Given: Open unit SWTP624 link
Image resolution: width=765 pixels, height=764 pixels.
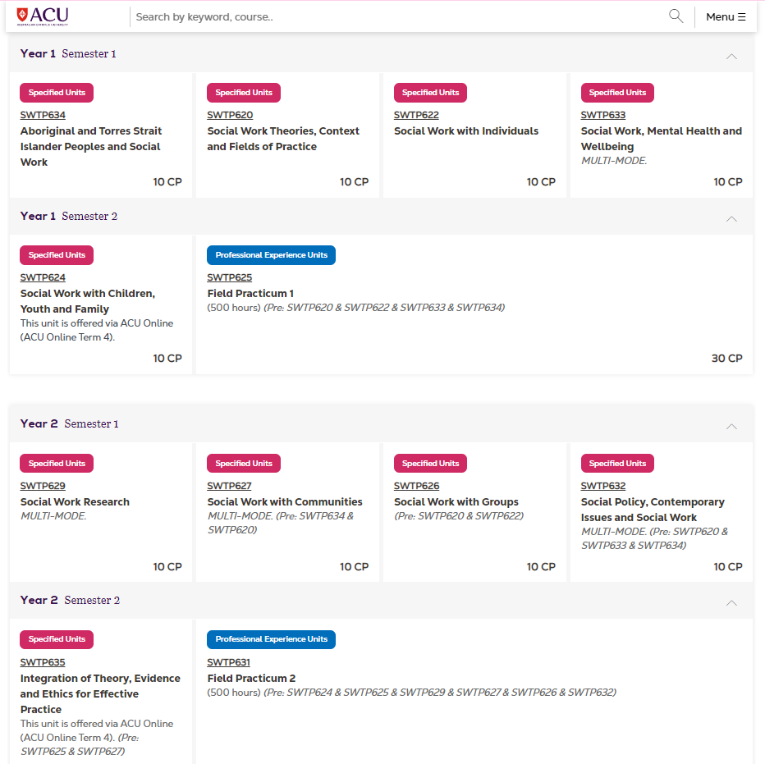Looking at the screenshot, I should 43,278.
